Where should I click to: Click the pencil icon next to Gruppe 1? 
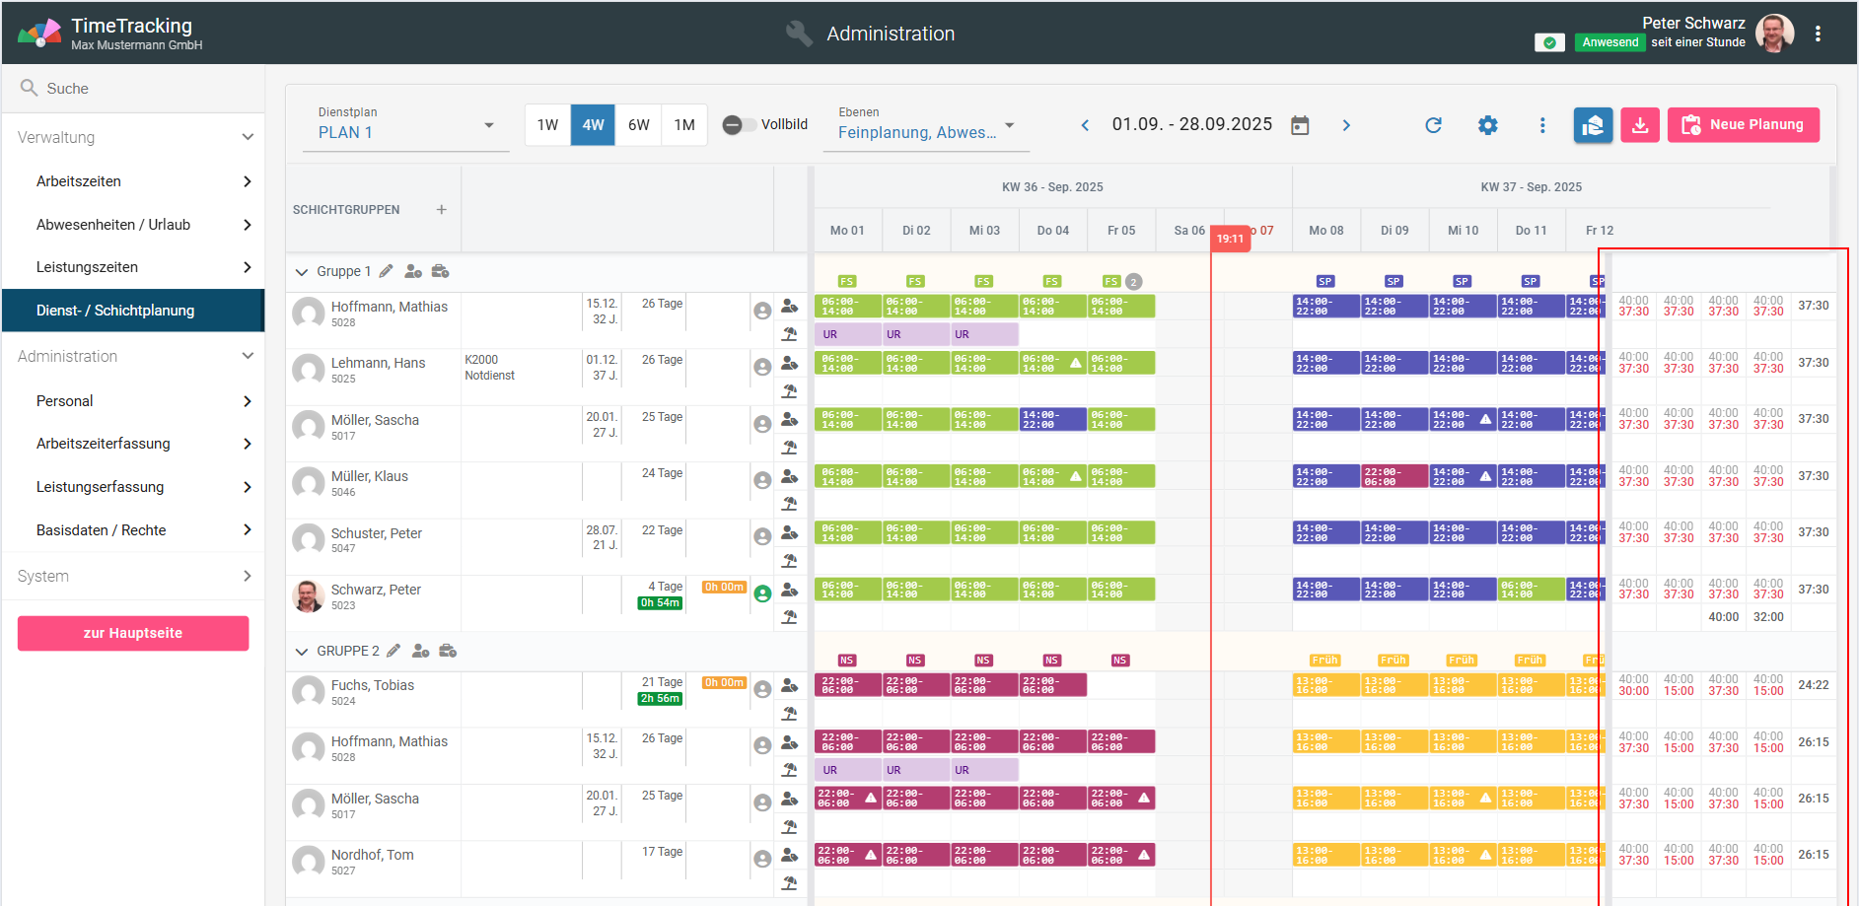tap(387, 271)
